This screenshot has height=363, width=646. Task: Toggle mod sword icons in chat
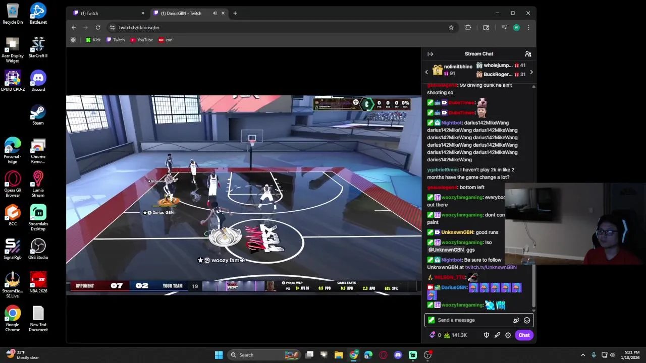(x=497, y=335)
